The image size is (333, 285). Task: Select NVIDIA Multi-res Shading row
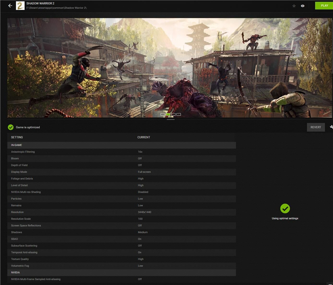[121, 192]
